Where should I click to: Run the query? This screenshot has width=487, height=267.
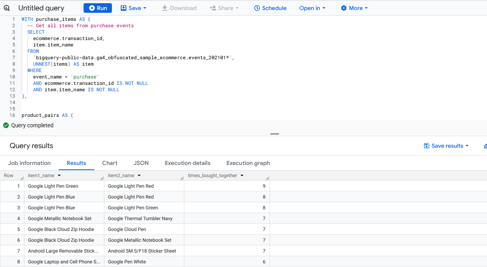point(98,8)
